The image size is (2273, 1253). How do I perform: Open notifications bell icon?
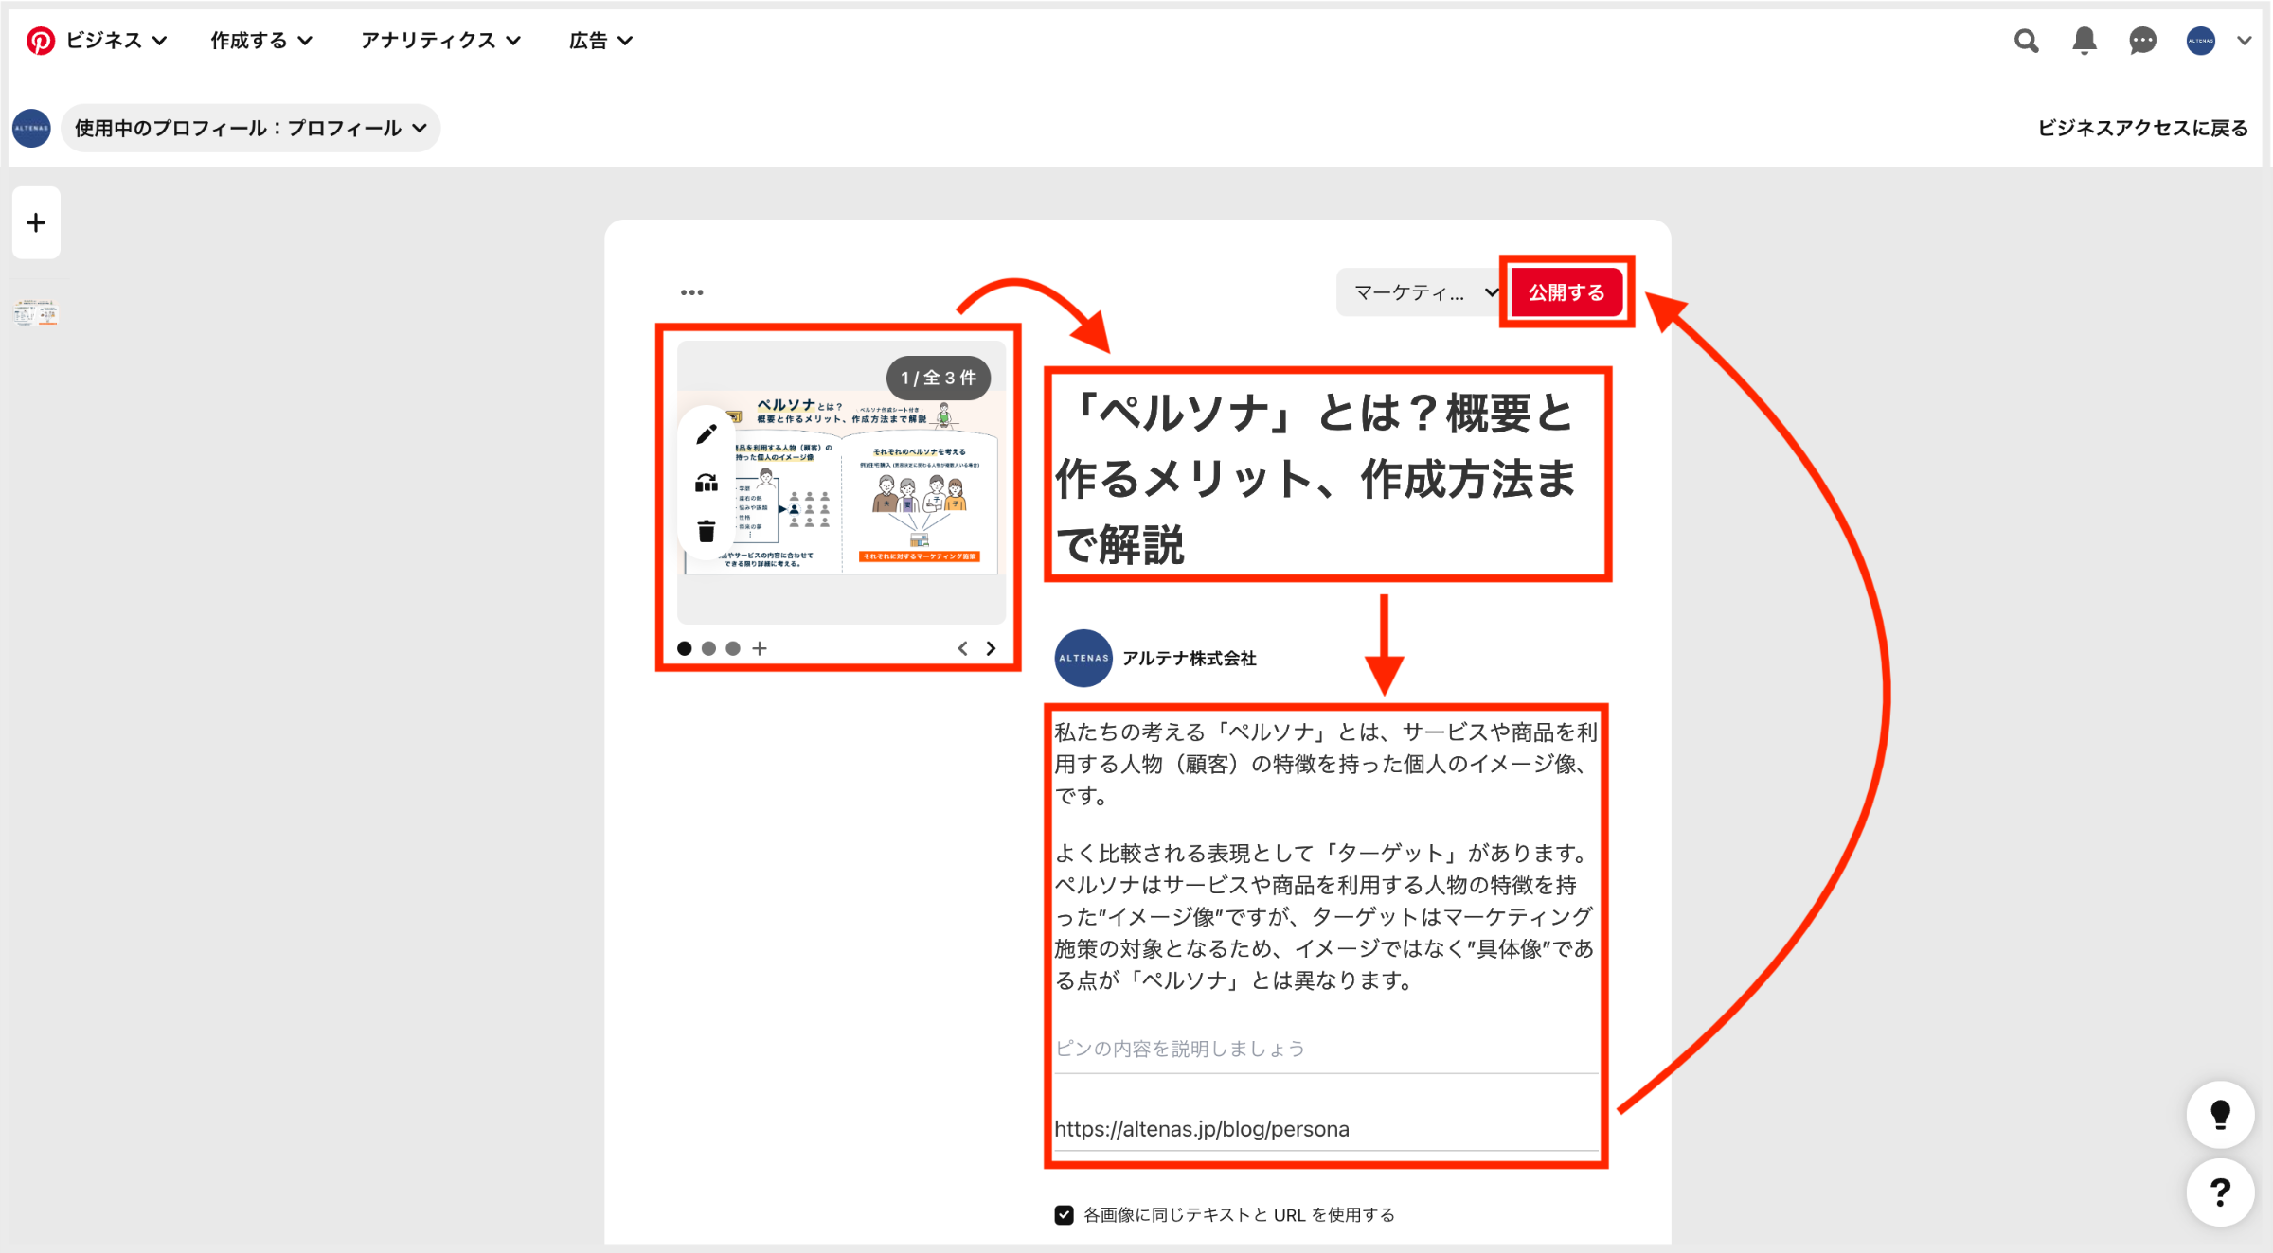(x=2085, y=41)
